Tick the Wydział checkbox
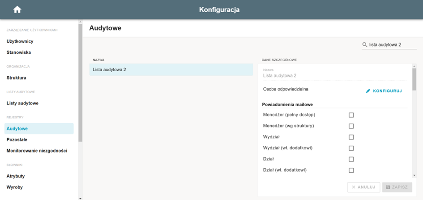Screen dimensions: 423x200 pos(351,137)
